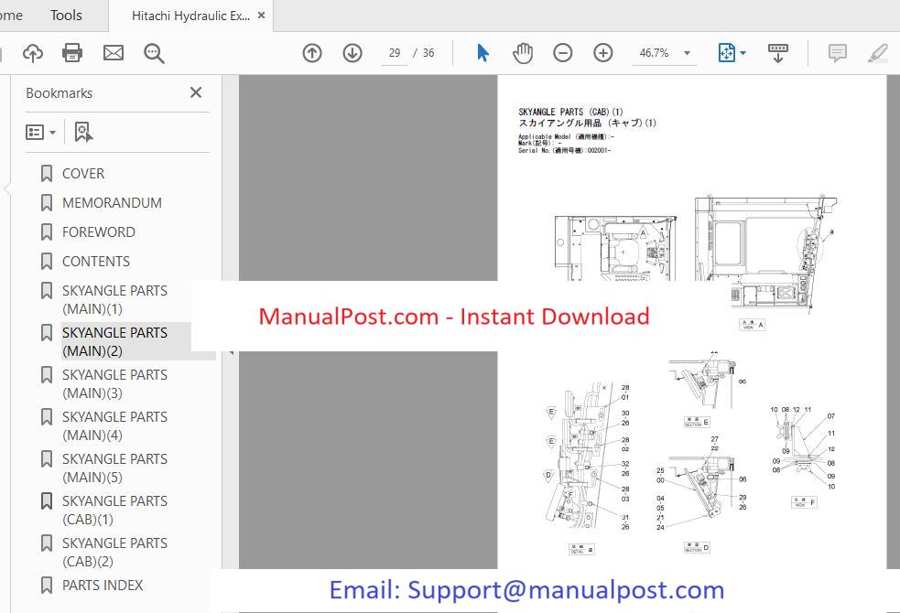Open the find text magnifier tool
Image resolution: width=900 pixels, height=613 pixels.
point(154,53)
